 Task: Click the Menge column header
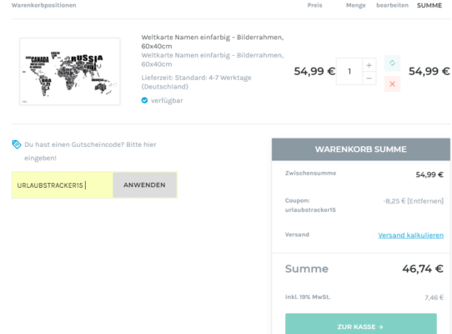coord(356,5)
